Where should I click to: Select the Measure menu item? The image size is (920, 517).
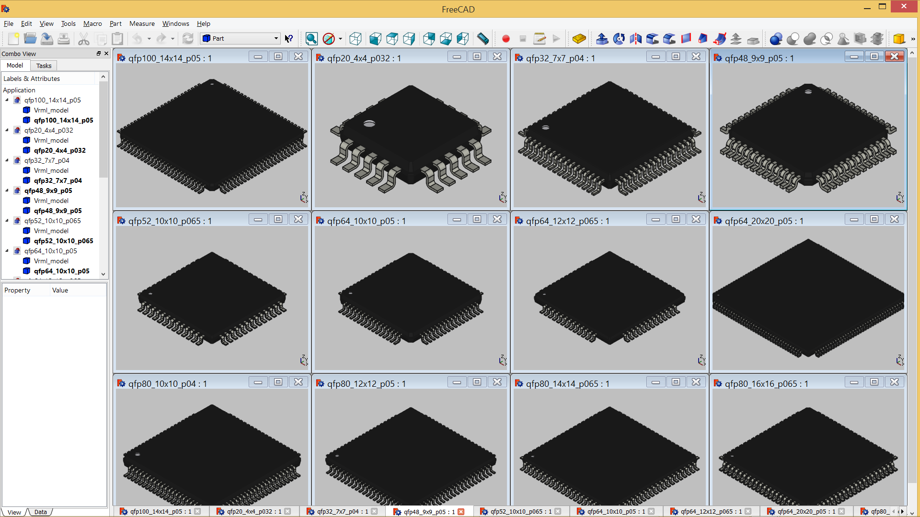[x=142, y=23]
